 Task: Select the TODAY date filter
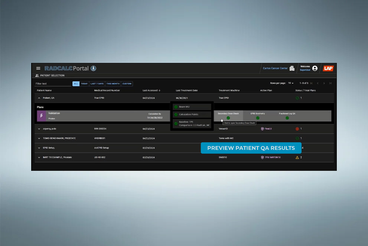click(x=84, y=84)
